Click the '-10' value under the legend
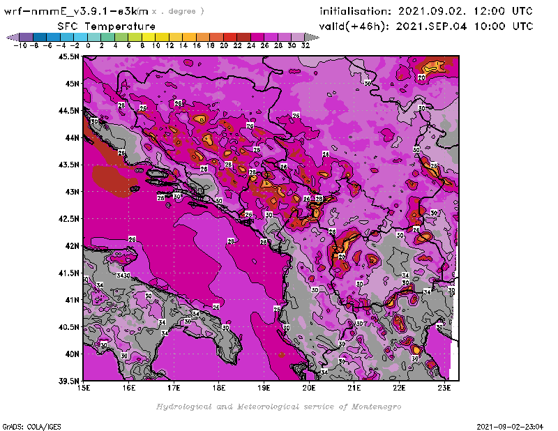Screen dimensions: 558x431 [20, 45]
